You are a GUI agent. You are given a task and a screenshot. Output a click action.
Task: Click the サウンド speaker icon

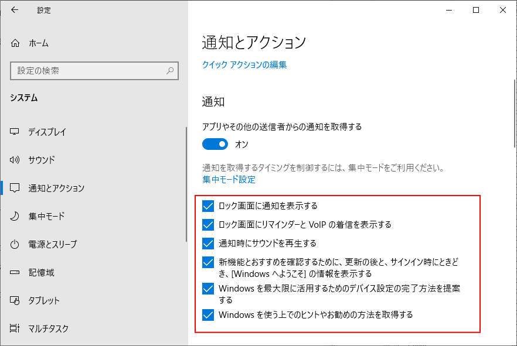click(x=15, y=160)
